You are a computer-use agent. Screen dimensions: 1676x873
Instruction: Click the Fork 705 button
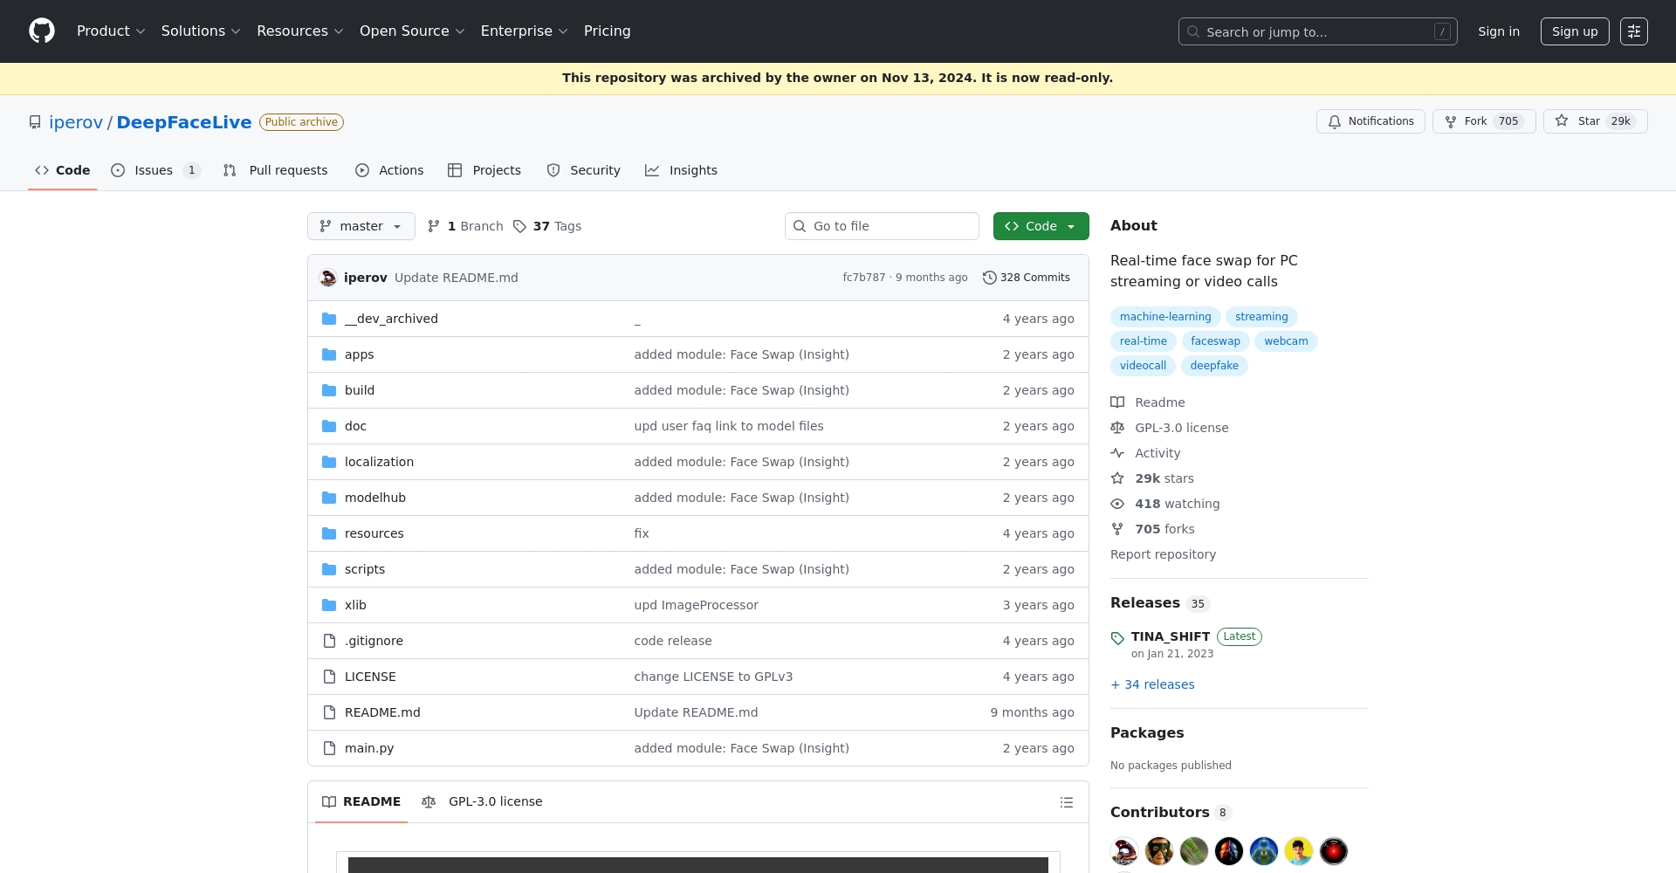pos(1484,121)
